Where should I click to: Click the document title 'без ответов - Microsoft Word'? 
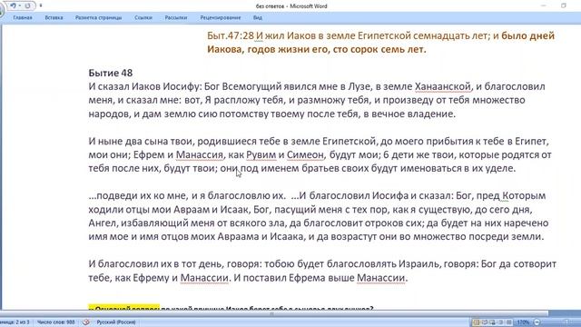pyautogui.click(x=291, y=6)
